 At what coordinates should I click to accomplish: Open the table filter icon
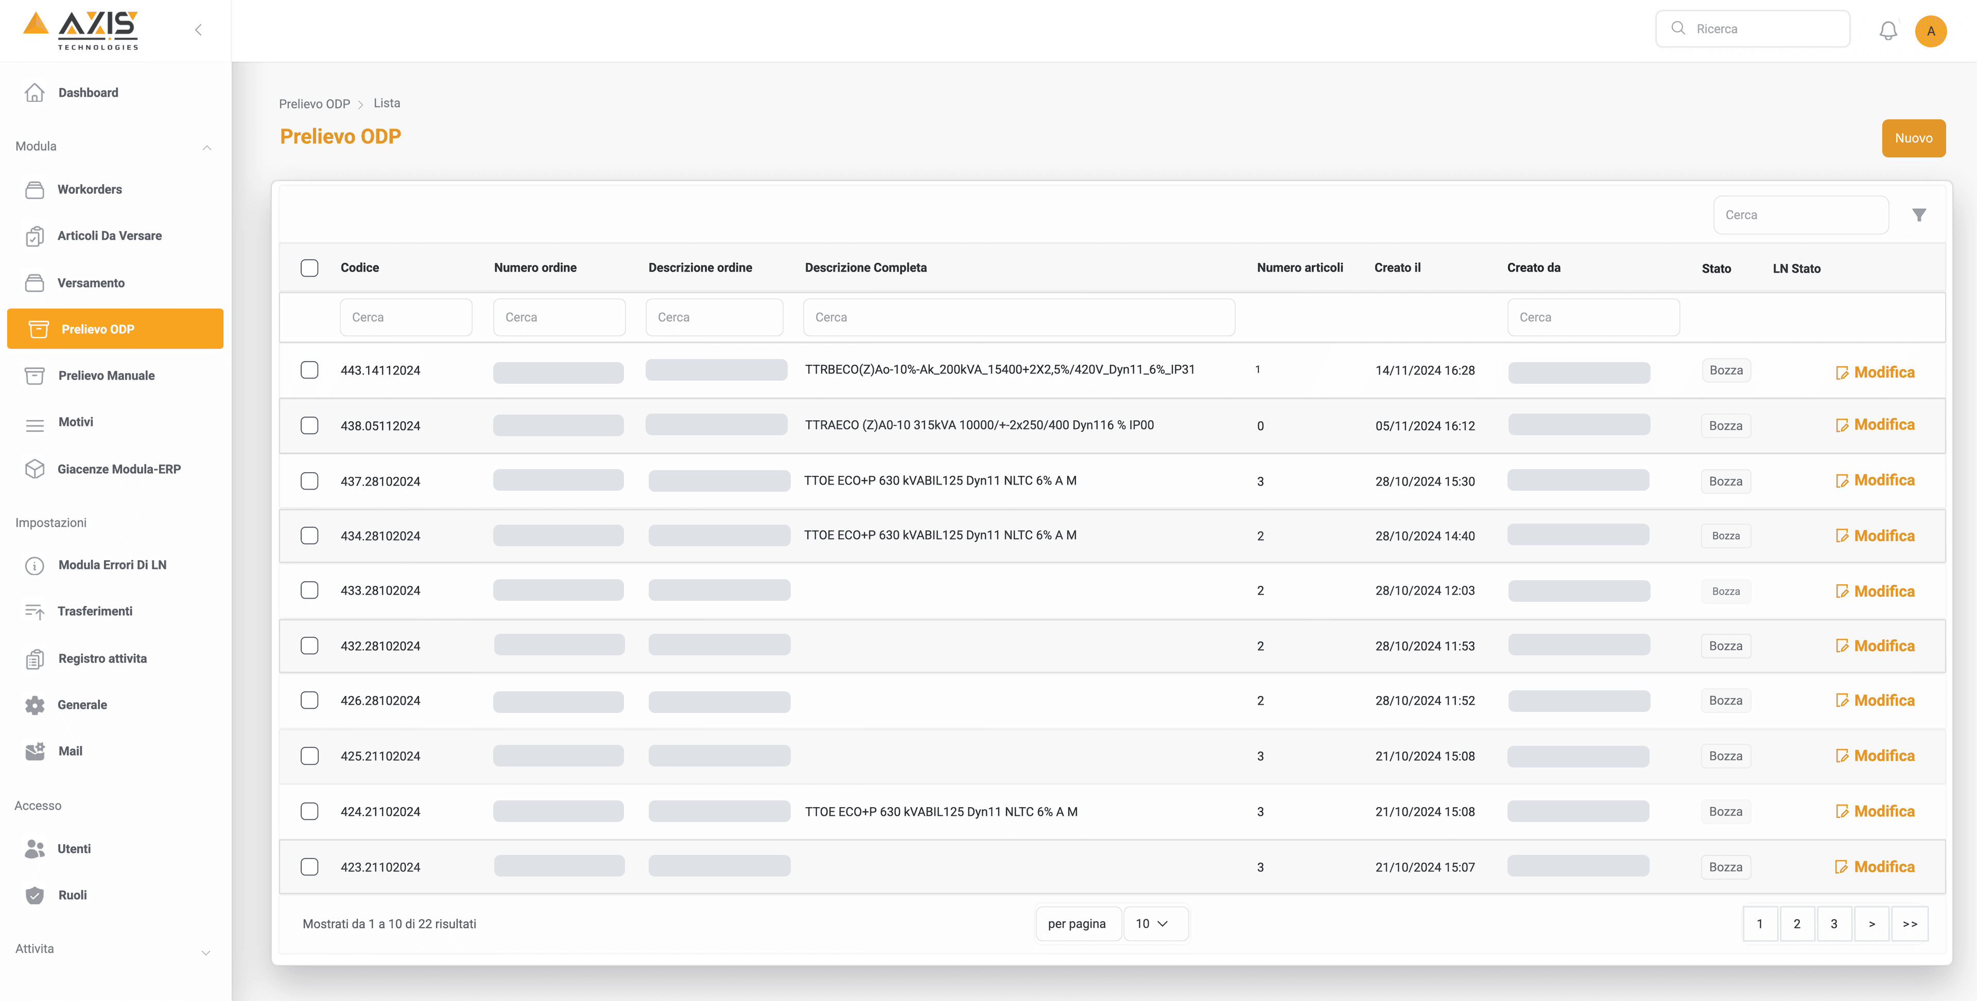1919,214
